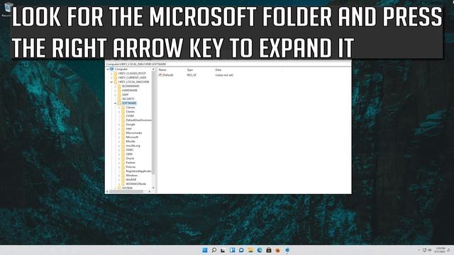Select the SYSTEM key

point(127,188)
